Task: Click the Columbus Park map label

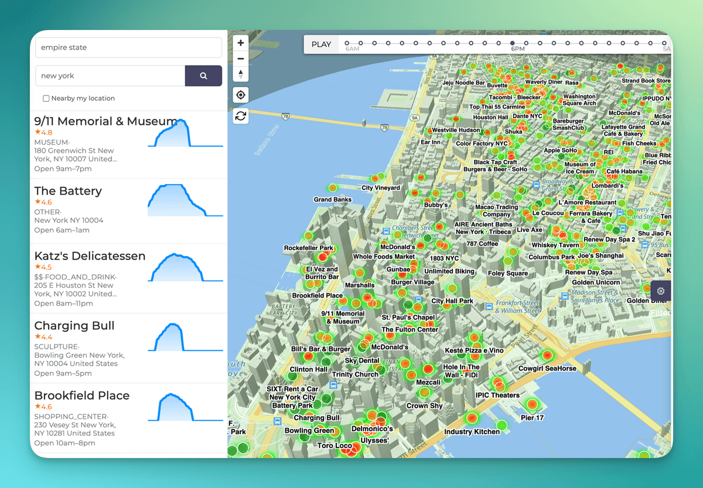Action: (x=552, y=257)
